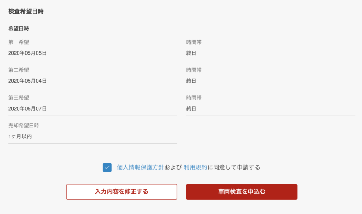Click the third choice 時間帯 value 終日
Viewport: 362px width, 214px height.
191,108
